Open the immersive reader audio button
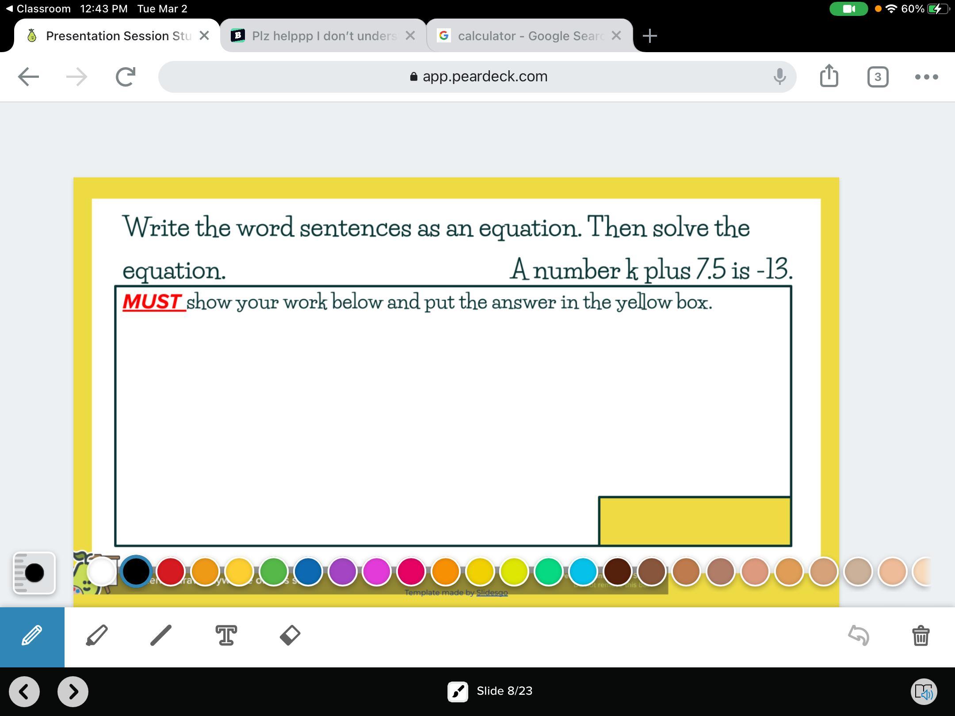955x716 pixels. pos(924,691)
